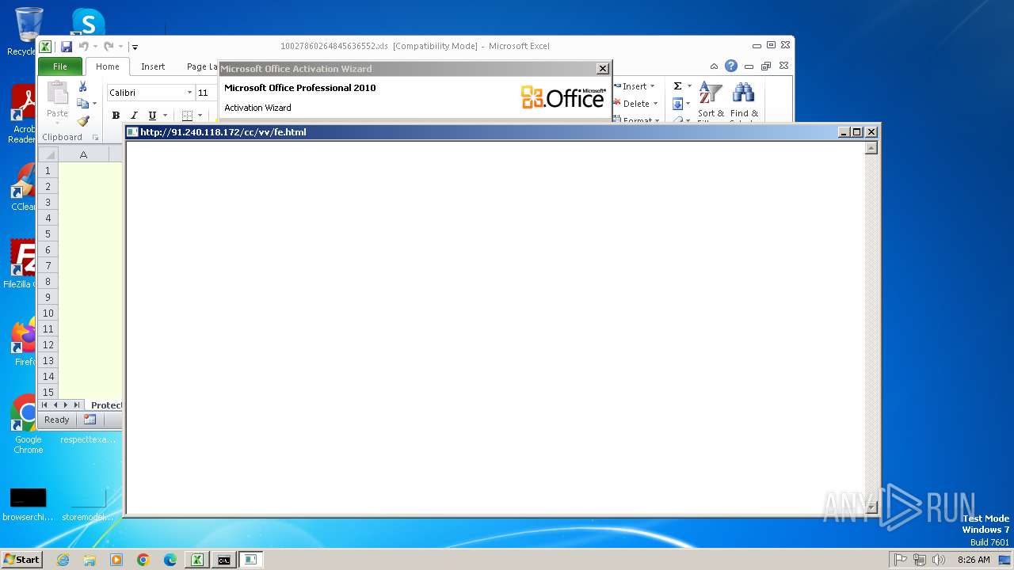1014x570 pixels.
Task: Click the Action Center flag icon
Action: [x=901, y=560]
